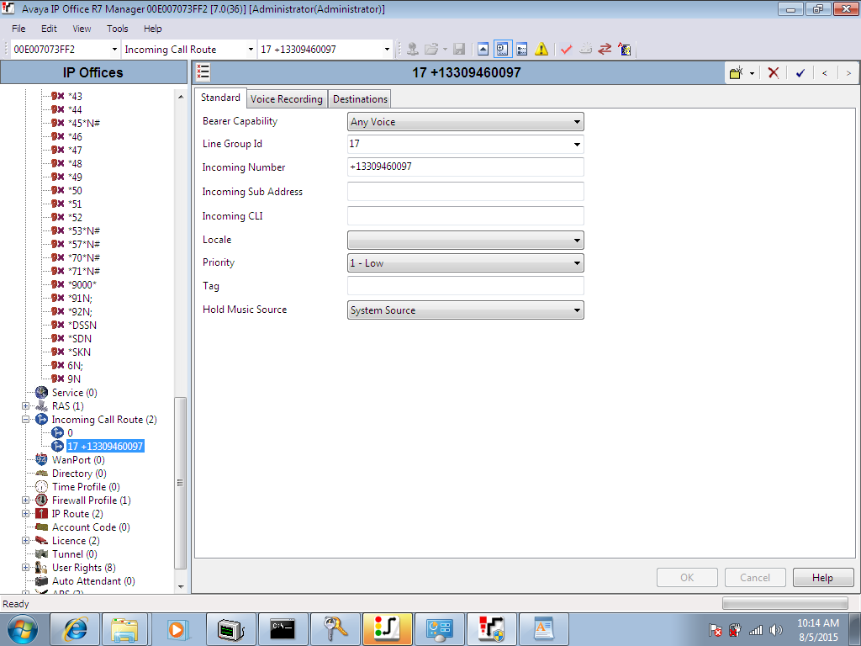Go to next record with > arrow
This screenshot has height=646, width=861.
[848, 72]
